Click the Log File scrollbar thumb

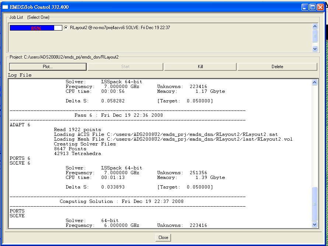(314, 204)
